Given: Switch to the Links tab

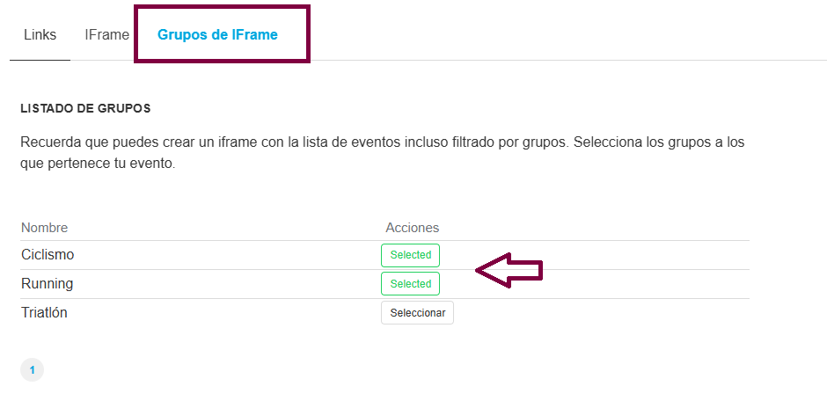Looking at the screenshot, I should click(40, 35).
